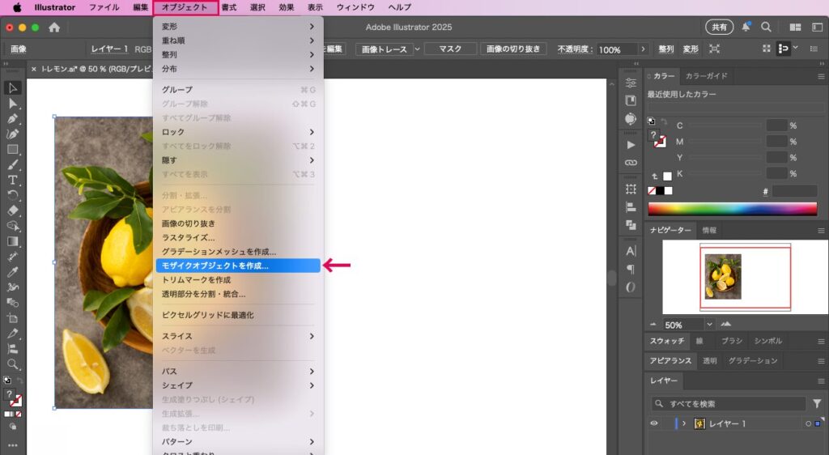Open the Navigator zoom 50% dropdown
Image resolution: width=829 pixels, height=455 pixels.
pos(709,325)
